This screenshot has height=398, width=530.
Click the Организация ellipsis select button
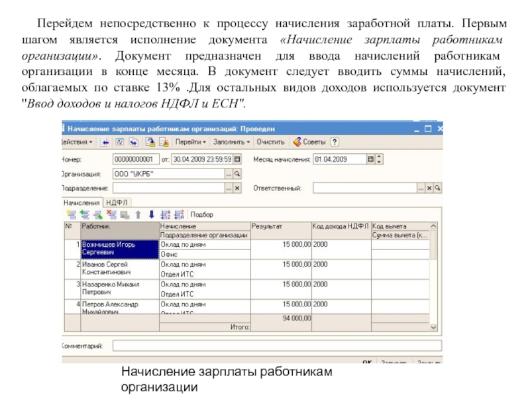229,174
